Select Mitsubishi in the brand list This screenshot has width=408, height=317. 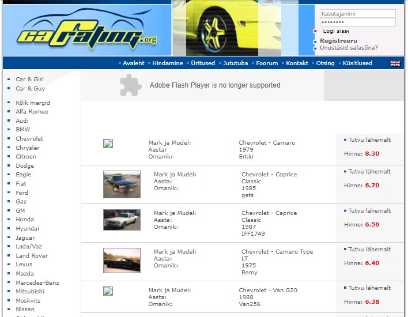click(x=30, y=292)
